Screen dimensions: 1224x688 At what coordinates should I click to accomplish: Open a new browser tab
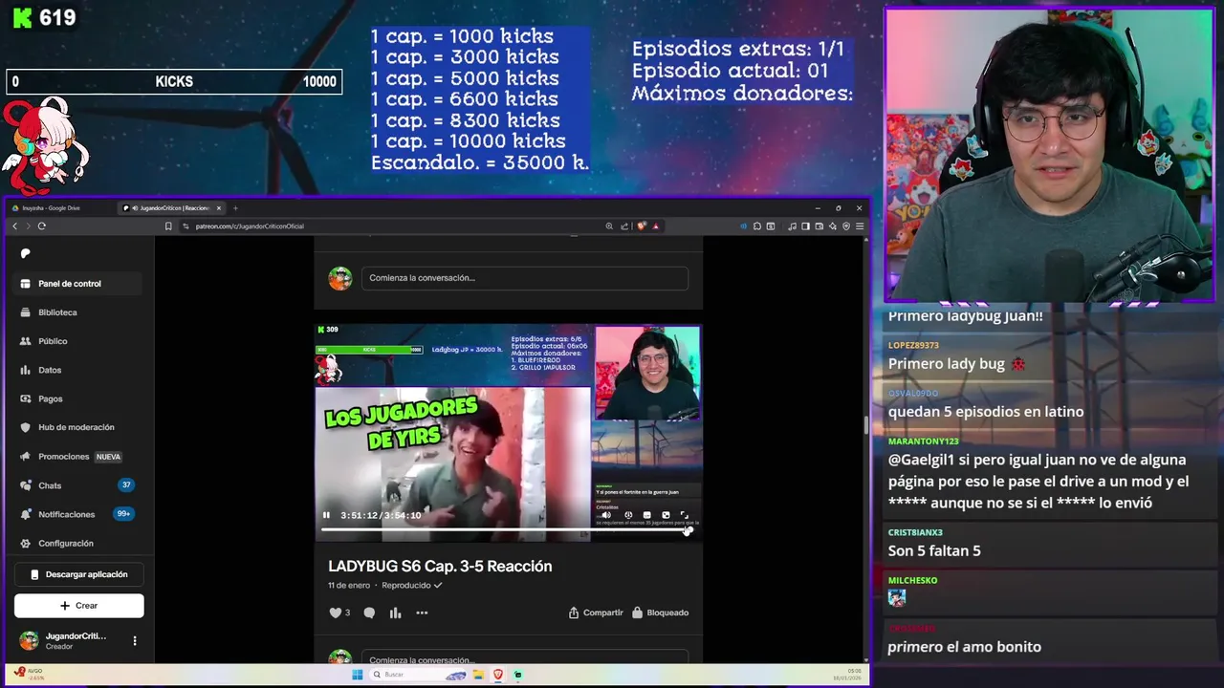pos(235,207)
